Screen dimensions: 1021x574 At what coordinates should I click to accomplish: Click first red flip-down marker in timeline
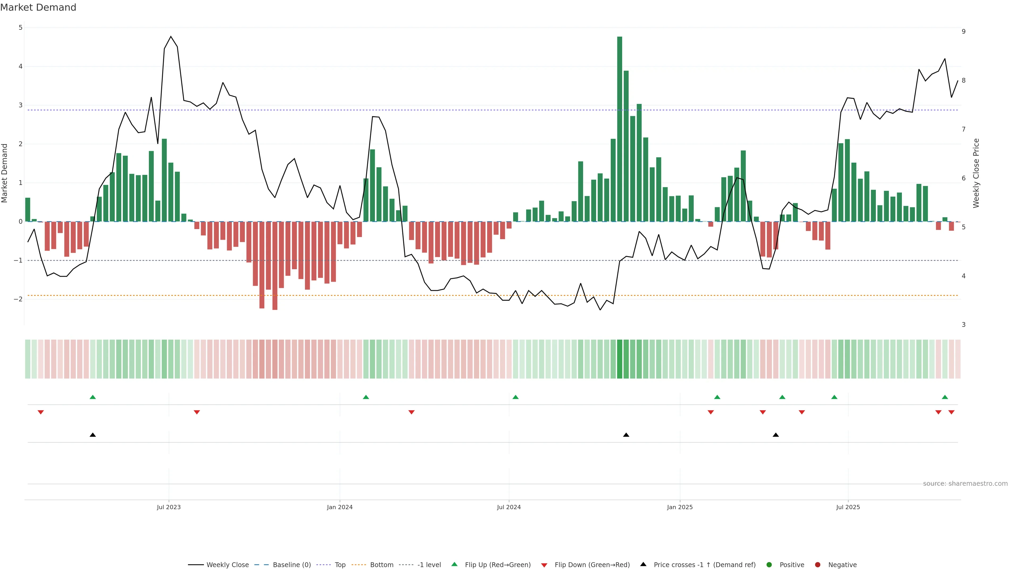[40, 412]
